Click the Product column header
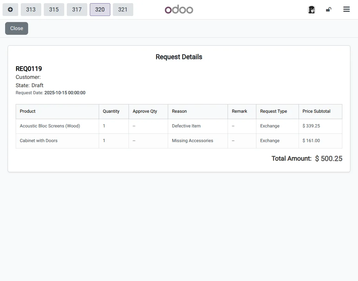The height and width of the screenshot is (281, 358). 28,111
